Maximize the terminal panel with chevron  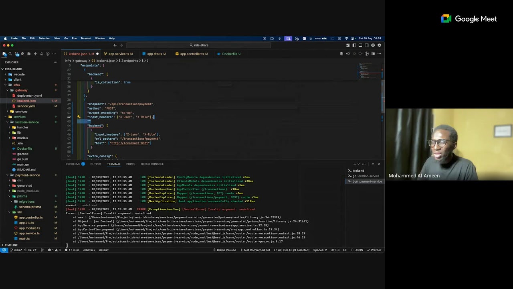(x=373, y=164)
